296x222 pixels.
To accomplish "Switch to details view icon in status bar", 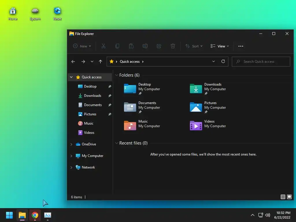I will [x=283, y=197].
